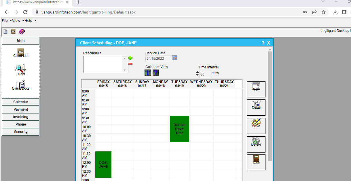The height and width of the screenshot is (181, 351).
Task: Switch to the one-day calendar view
Action: pyautogui.click(x=148, y=73)
